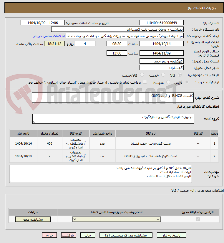Click remaining time field 18:31:13
This screenshot has height=243, width=224.
coord(54,44)
